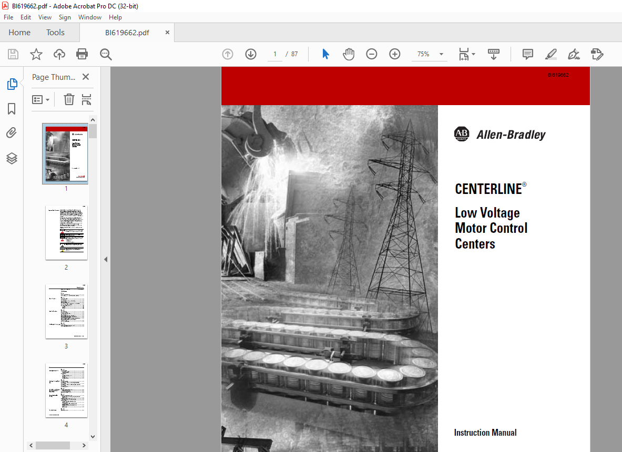Viewport: 622px width, 452px height.
Task: Switch to the Tools tab
Action: click(55, 33)
